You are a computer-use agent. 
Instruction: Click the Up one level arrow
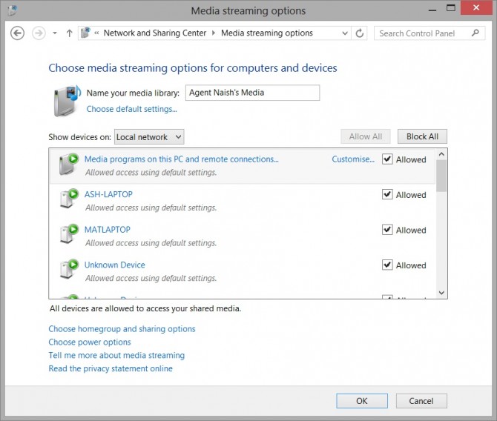click(x=70, y=33)
